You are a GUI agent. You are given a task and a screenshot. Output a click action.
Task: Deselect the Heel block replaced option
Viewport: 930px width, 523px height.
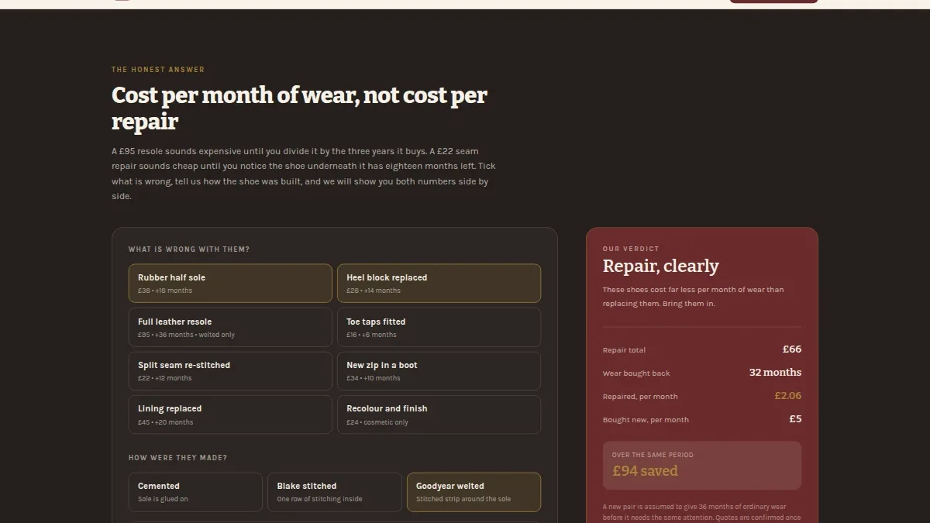439,284
